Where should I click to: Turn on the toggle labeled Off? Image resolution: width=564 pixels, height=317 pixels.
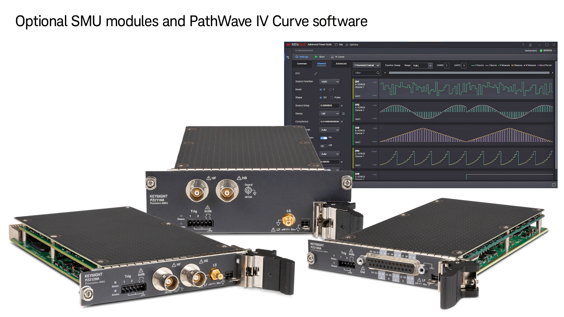coord(324,145)
